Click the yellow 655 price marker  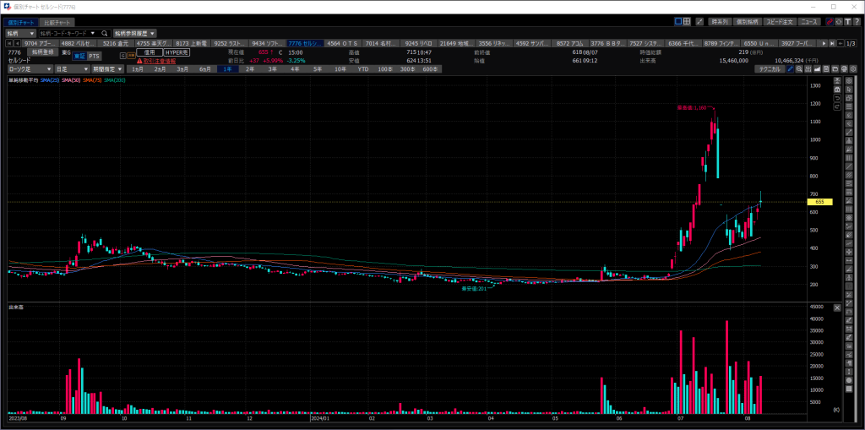819,202
